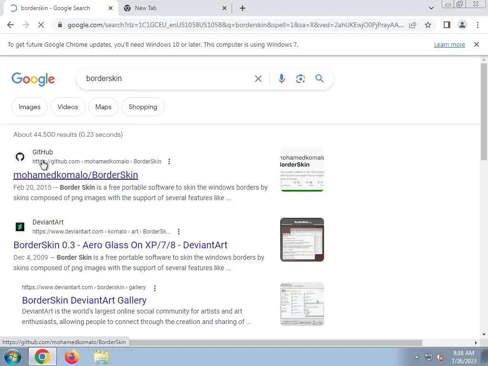Image resolution: width=488 pixels, height=366 pixels.
Task: Open the network tray icon
Action: pos(428,357)
